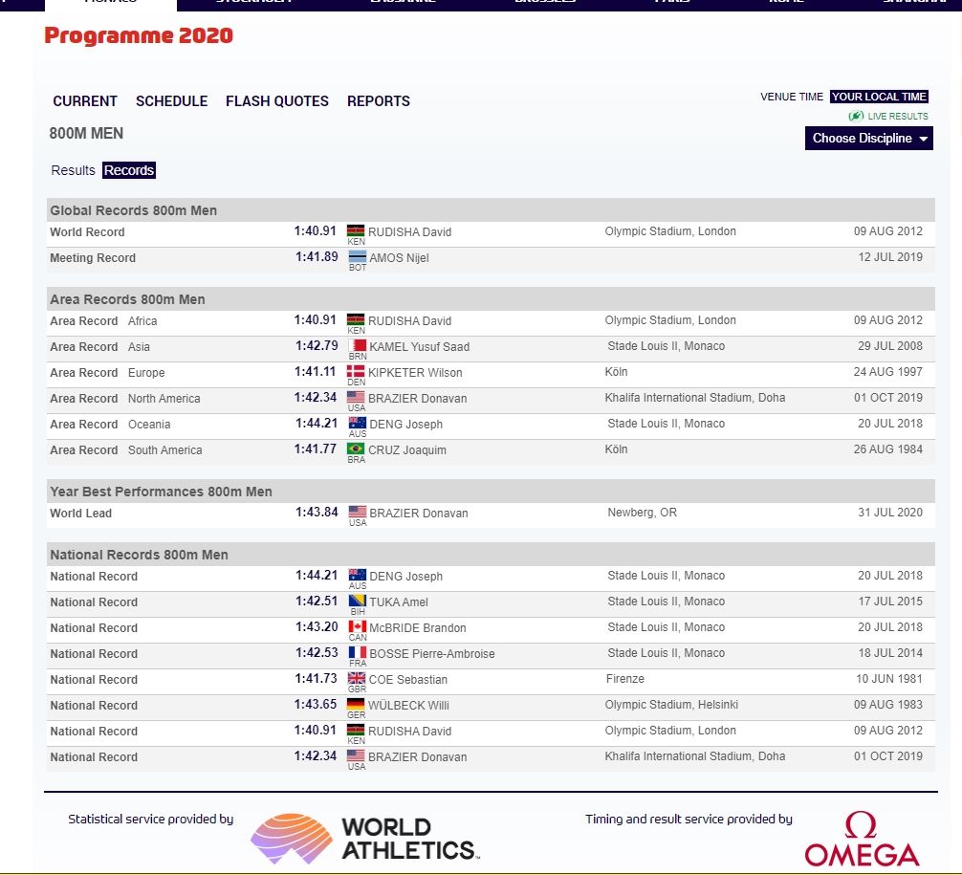Click the Choose Discipline dropdown arrow

click(x=923, y=139)
